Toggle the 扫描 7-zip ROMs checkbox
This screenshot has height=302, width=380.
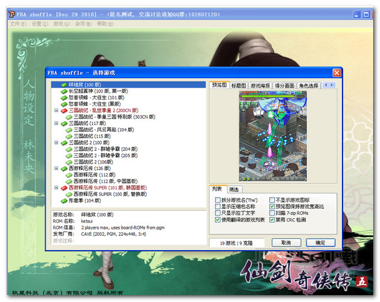(x=272, y=213)
